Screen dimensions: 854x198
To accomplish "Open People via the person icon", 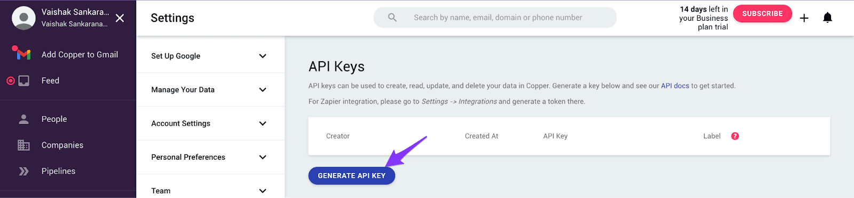I will pos(23,119).
